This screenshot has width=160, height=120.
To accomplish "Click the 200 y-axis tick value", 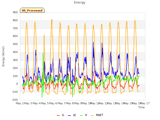I will pos(15,68).
